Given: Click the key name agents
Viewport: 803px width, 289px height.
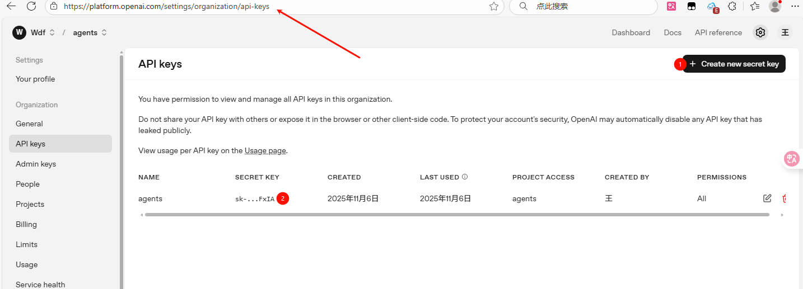Looking at the screenshot, I should tap(150, 198).
